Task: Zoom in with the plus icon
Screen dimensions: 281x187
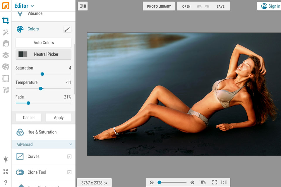Action: 192,182
